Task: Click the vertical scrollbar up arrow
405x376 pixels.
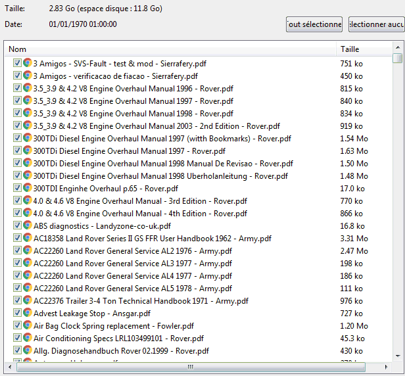Action: pyautogui.click(x=398, y=47)
